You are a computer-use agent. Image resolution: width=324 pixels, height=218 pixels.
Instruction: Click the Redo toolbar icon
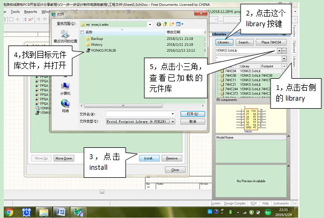point(45,19)
